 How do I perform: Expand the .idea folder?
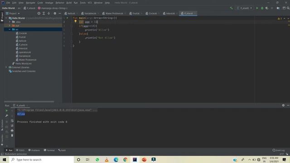point(10,22)
